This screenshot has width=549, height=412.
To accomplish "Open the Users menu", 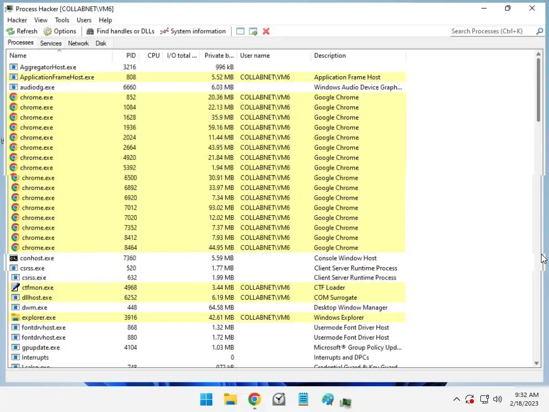I will (x=84, y=20).
